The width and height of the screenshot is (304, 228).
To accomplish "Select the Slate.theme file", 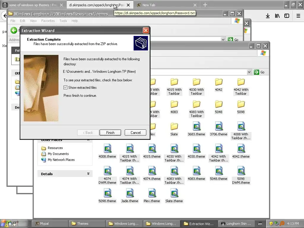I will [x=174, y=196].
